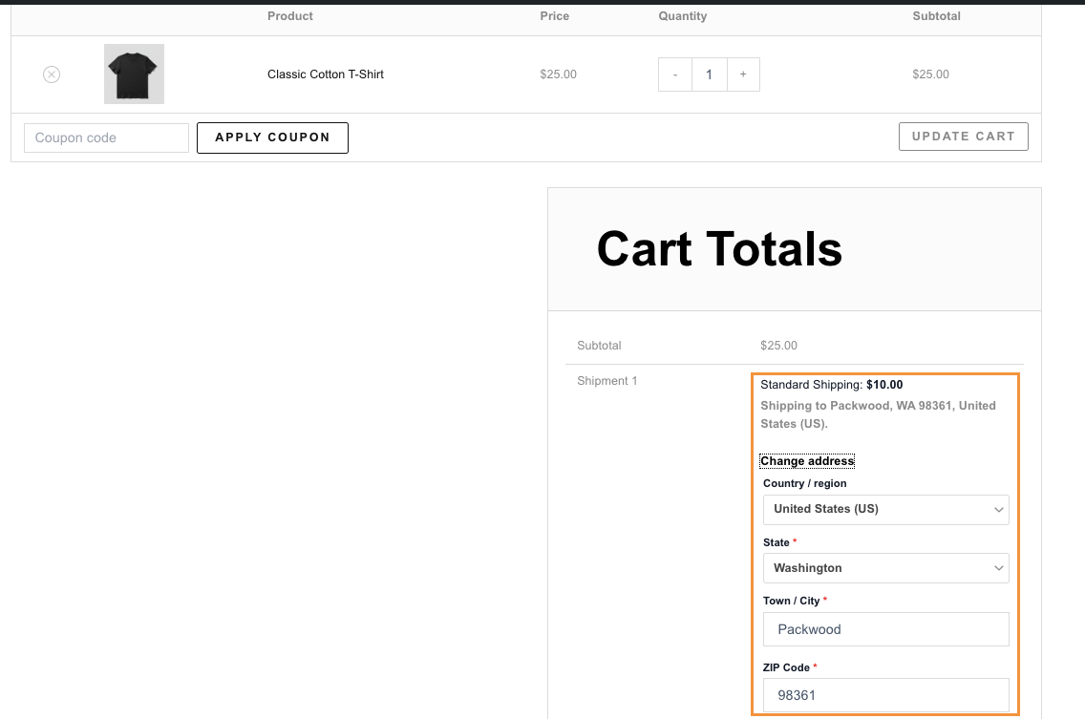
Task: Click the Standard Shipping $10.00 text
Action: tap(831, 385)
